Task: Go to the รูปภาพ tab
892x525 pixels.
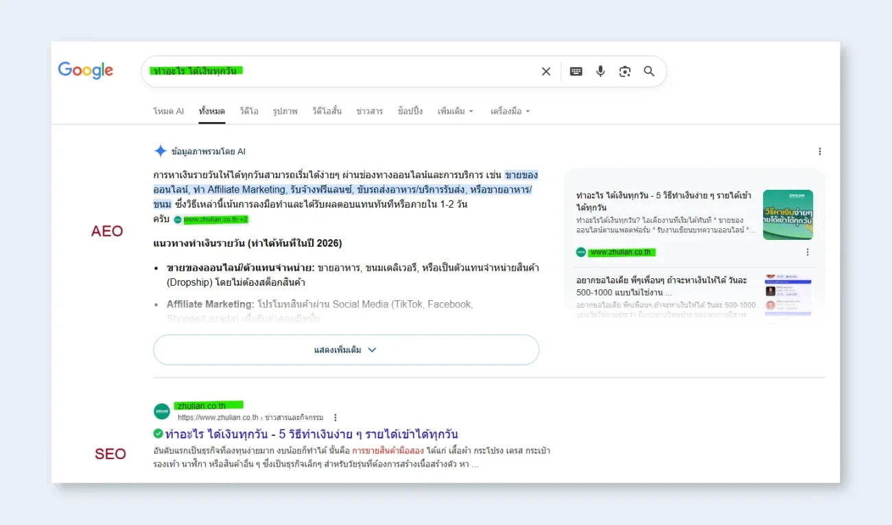Action: [x=285, y=111]
